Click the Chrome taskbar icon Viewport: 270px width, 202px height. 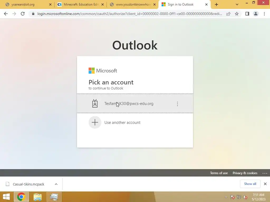tap(21, 197)
